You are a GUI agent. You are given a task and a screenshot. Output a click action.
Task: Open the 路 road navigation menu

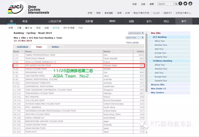pyautogui.click(x=12, y=21)
